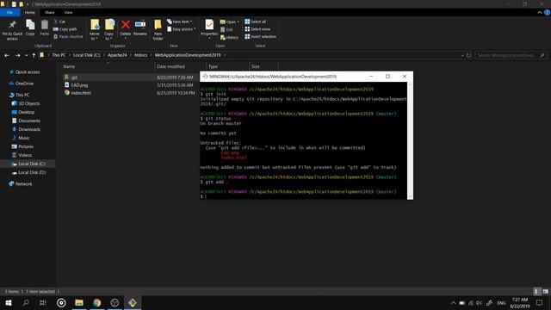This screenshot has width=551, height=310.
Task: Click Select all
Action: click(x=256, y=22)
